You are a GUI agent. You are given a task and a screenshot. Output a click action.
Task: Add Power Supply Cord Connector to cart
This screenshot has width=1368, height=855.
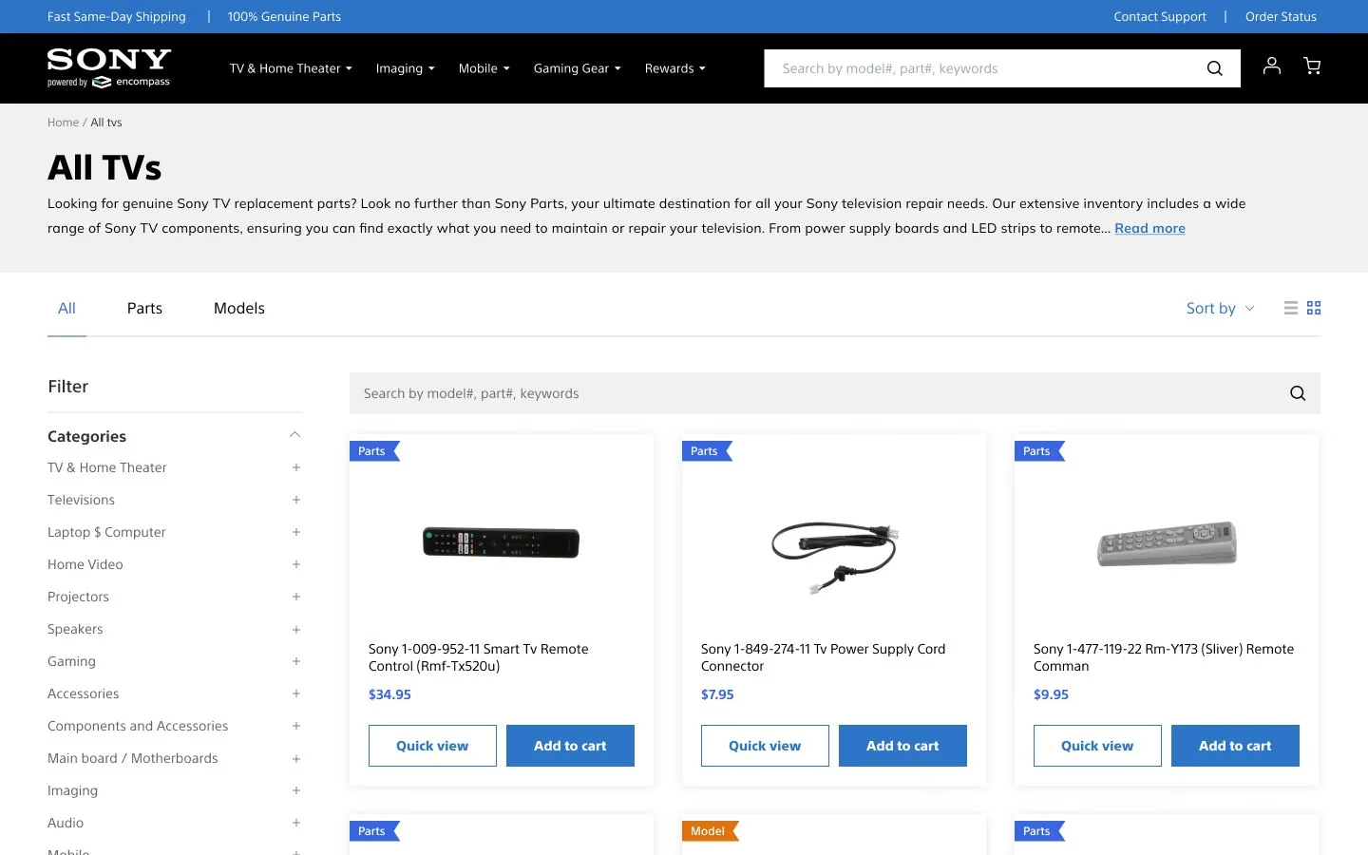[902, 746]
